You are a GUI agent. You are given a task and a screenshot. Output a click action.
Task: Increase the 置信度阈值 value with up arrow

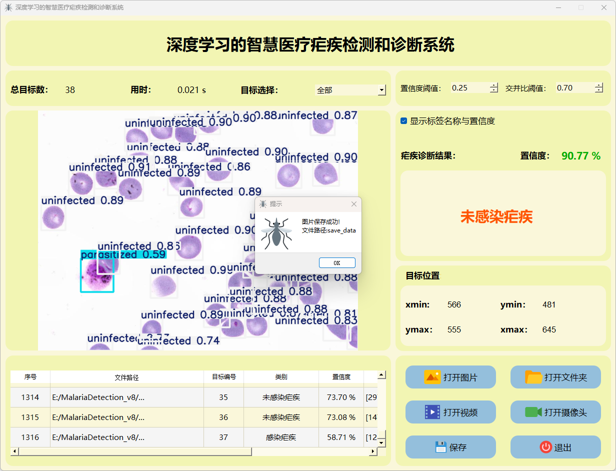[494, 85]
